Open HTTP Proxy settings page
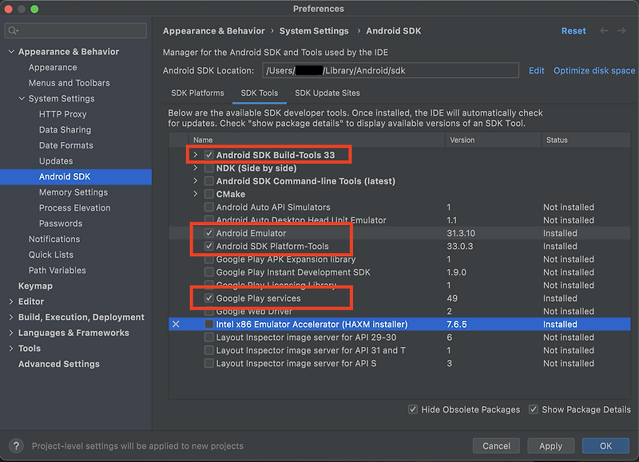 (x=63, y=114)
